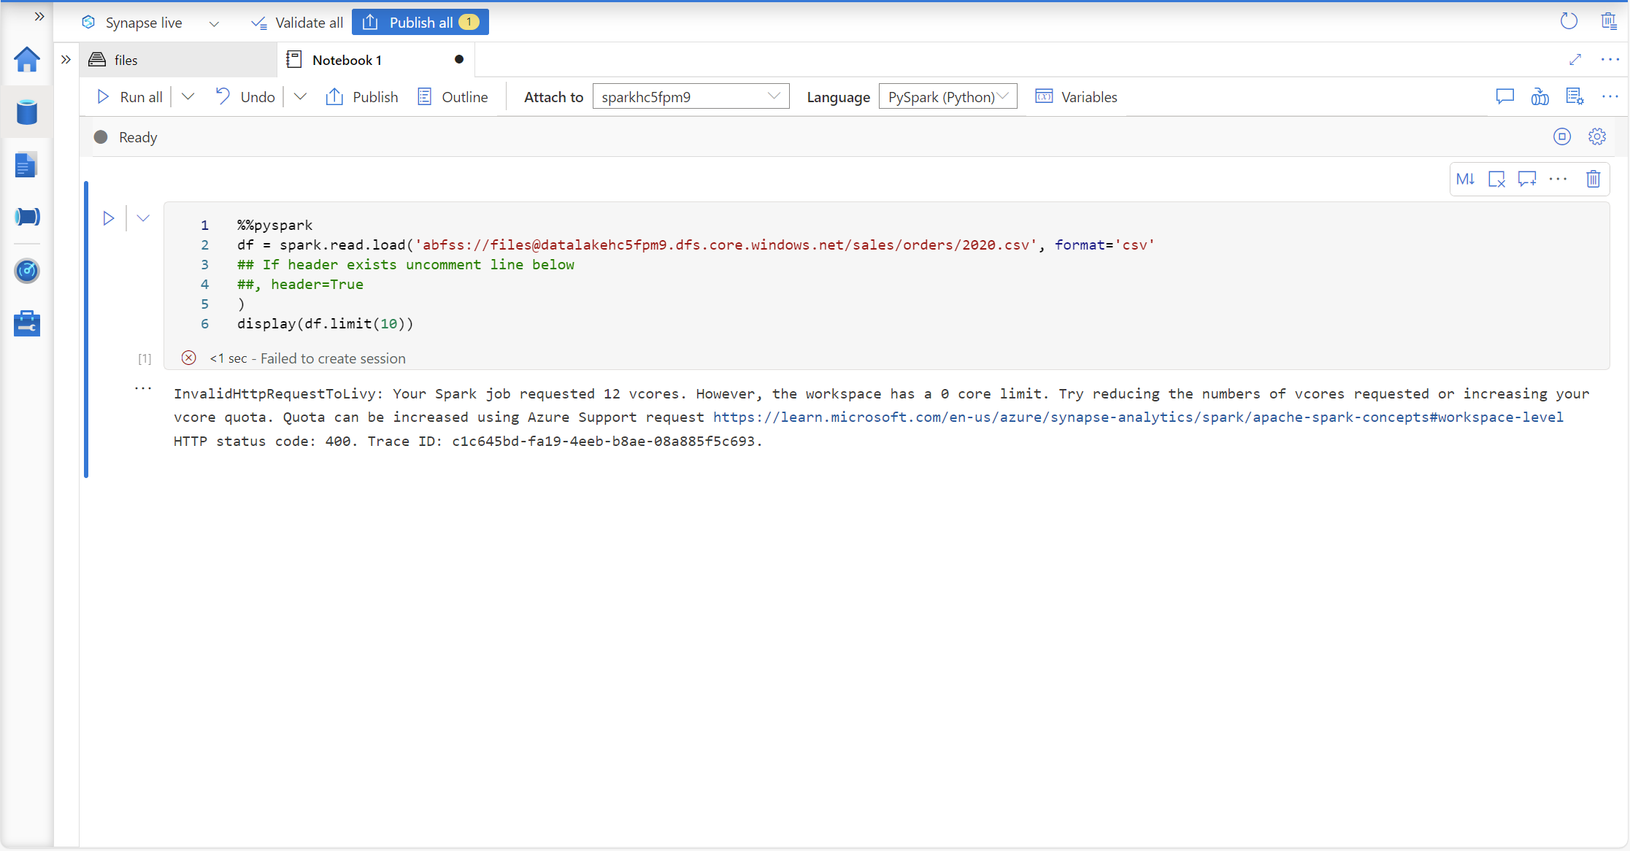Open the tab bar ellipsis menu
This screenshot has height=851, width=1630.
click(x=1610, y=60)
